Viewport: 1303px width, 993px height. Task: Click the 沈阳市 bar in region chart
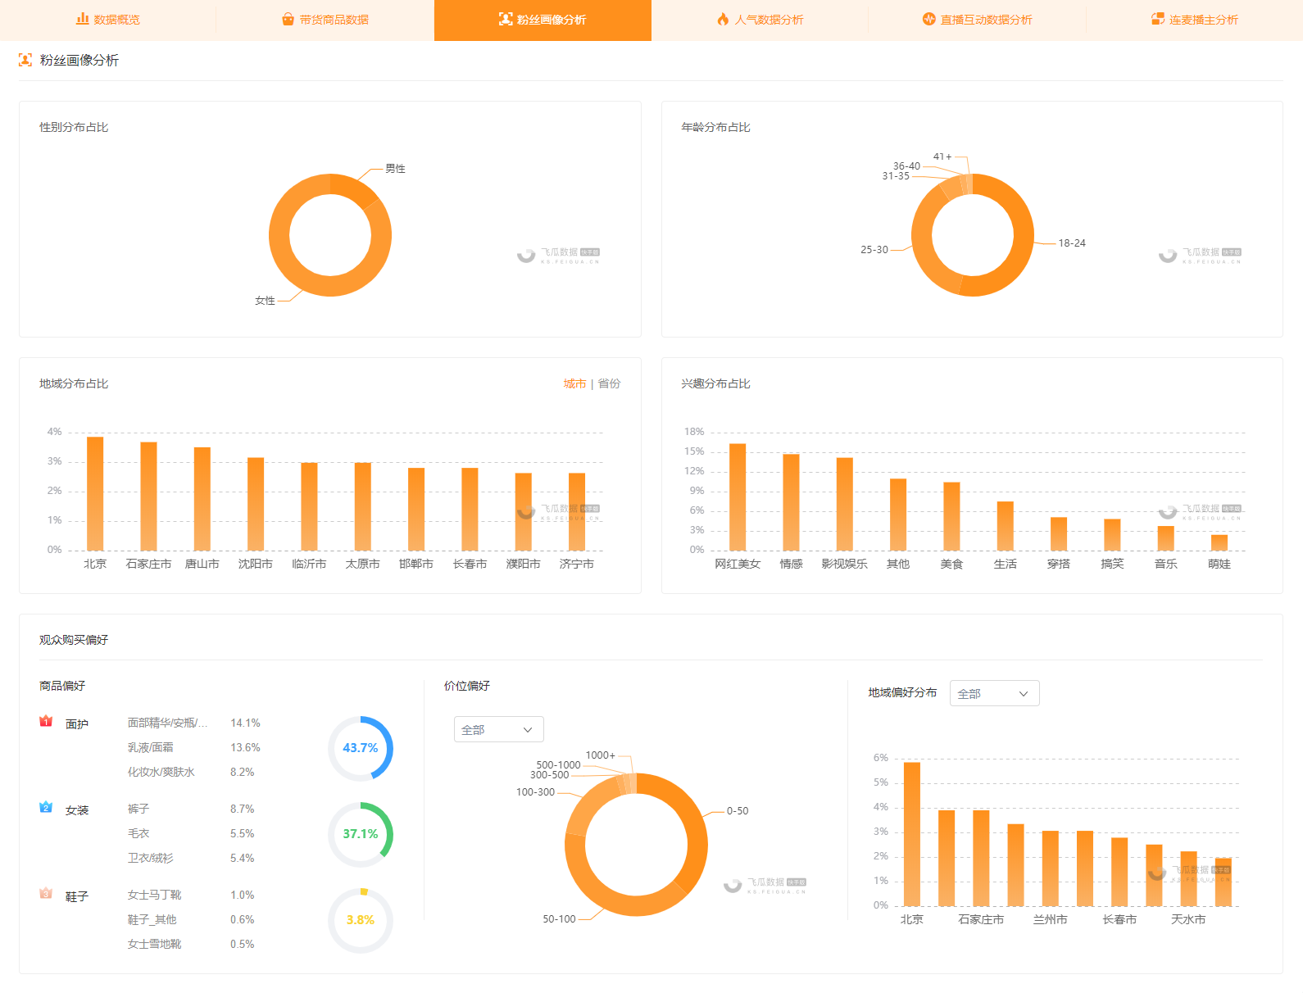256,504
